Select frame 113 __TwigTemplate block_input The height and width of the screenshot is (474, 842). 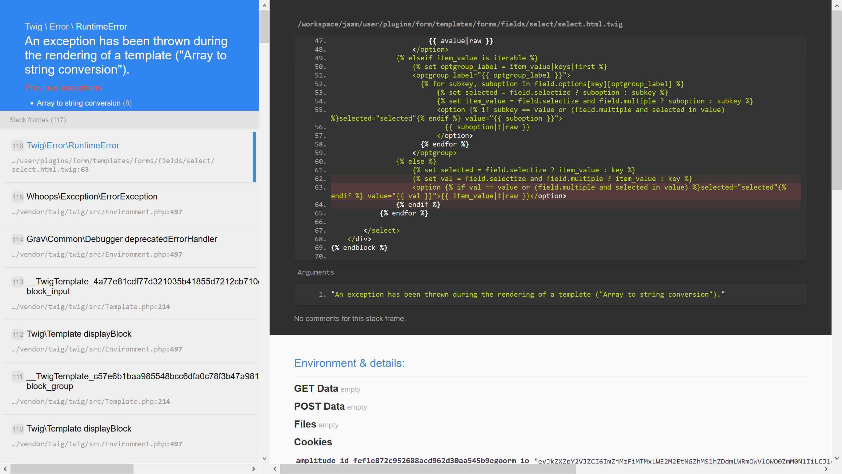coord(130,294)
